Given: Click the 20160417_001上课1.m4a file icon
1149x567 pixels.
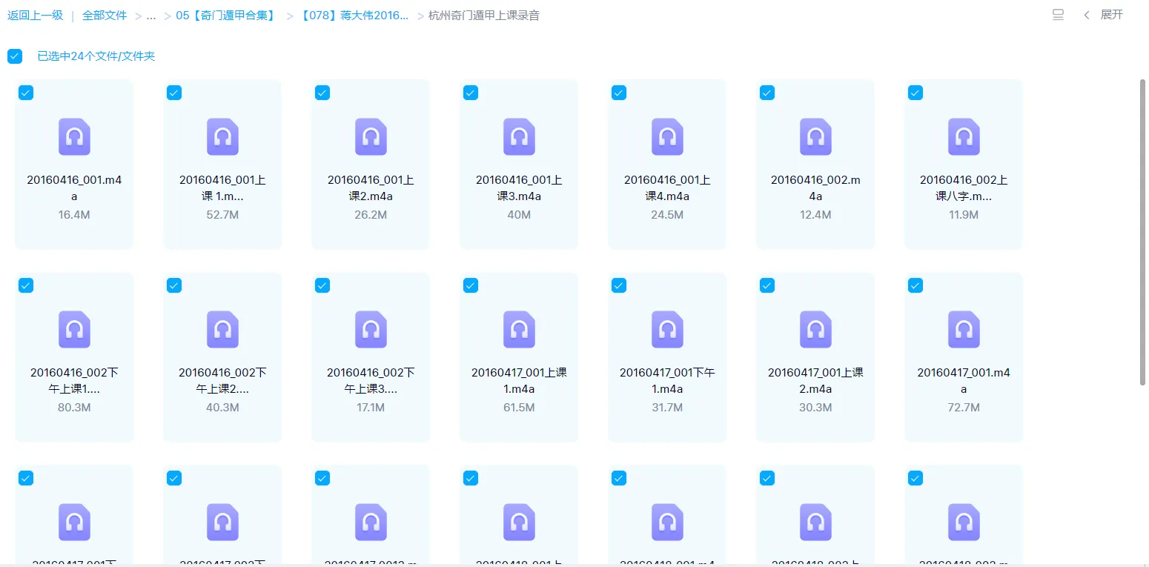Looking at the screenshot, I should pos(519,329).
